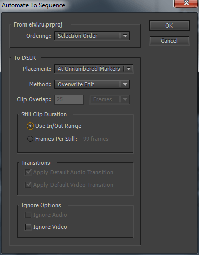Click the Ignore Options group label
The image size is (199, 255).
pos(41,205)
